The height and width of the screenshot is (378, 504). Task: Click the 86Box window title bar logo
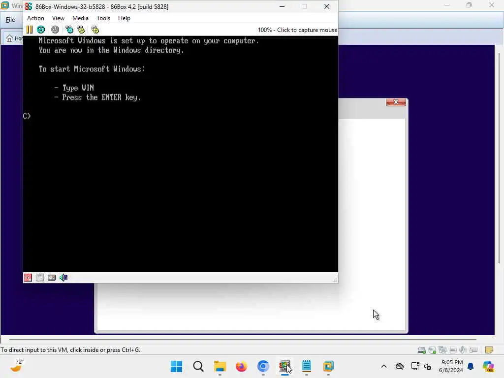(x=29, y=6)
